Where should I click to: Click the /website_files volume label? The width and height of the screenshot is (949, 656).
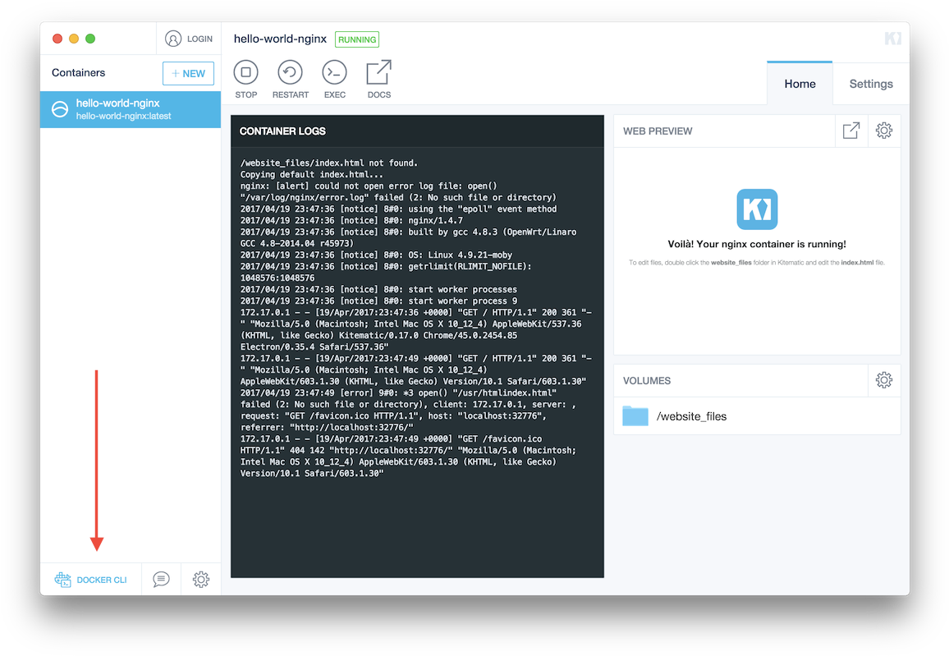pos(691,416)
